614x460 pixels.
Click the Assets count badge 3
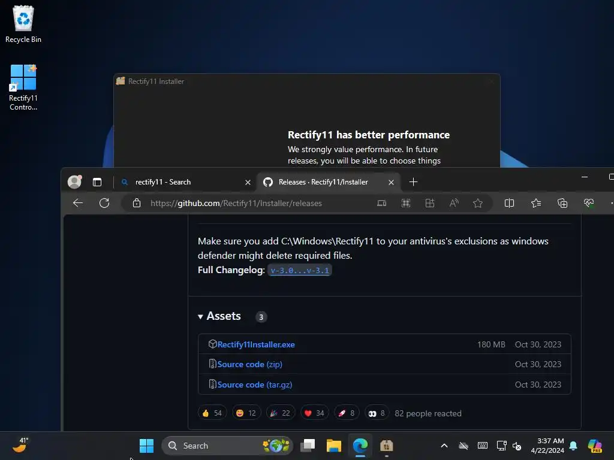point(261,317)
